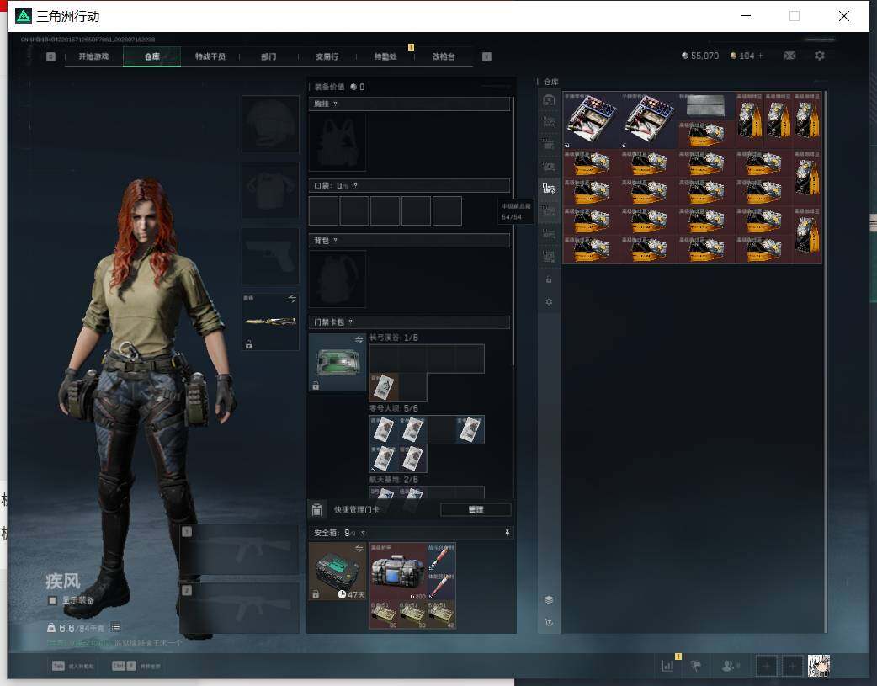Open the settings gear in top bar
The width and height of the screenshot is (877, 686).
pyautogui.click(x=820, y=56)
